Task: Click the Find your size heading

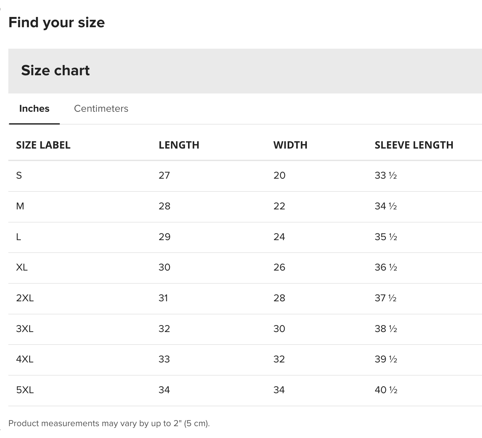Action: point(56,22)
